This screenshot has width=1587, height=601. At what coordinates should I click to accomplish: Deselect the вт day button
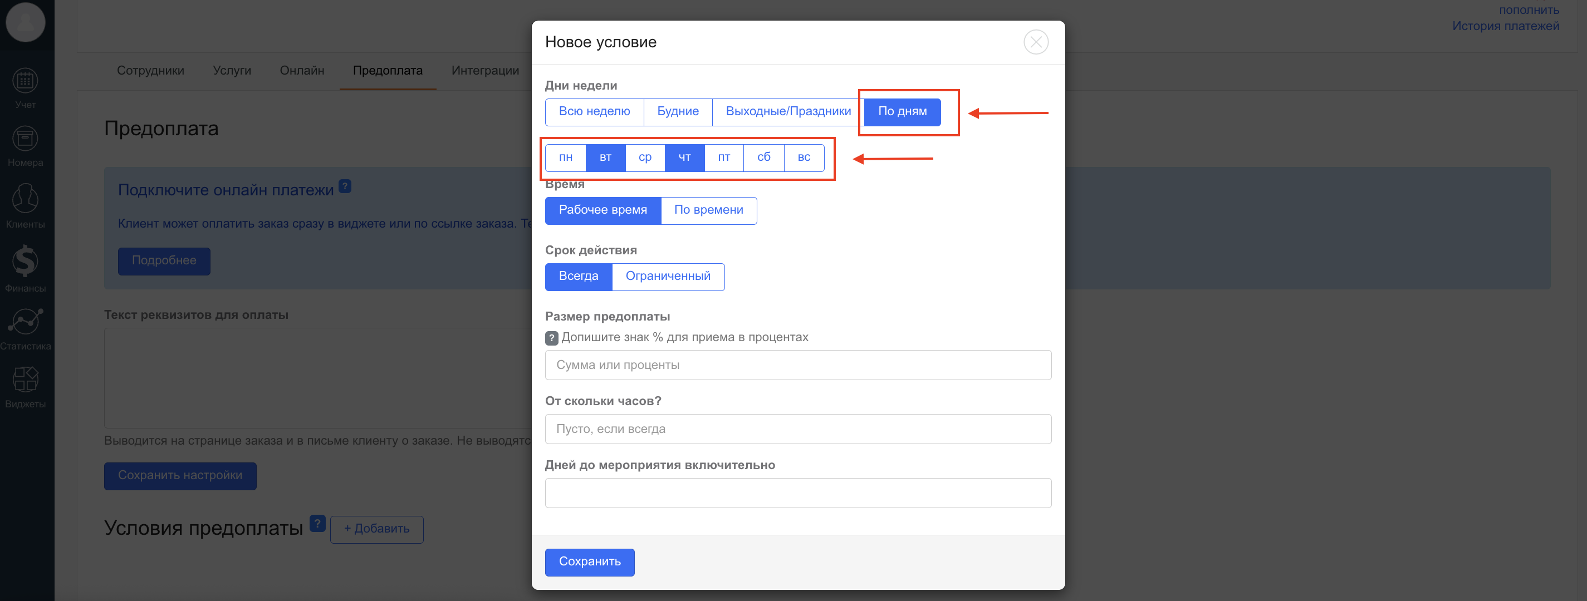click(605, 157)
